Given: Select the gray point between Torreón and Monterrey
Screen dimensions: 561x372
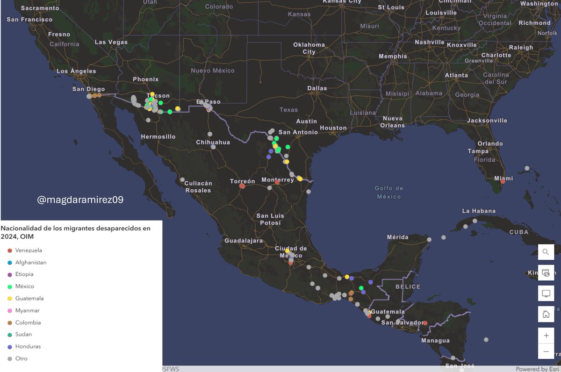Looking at the screenshot, I should (x=269, y=188).
